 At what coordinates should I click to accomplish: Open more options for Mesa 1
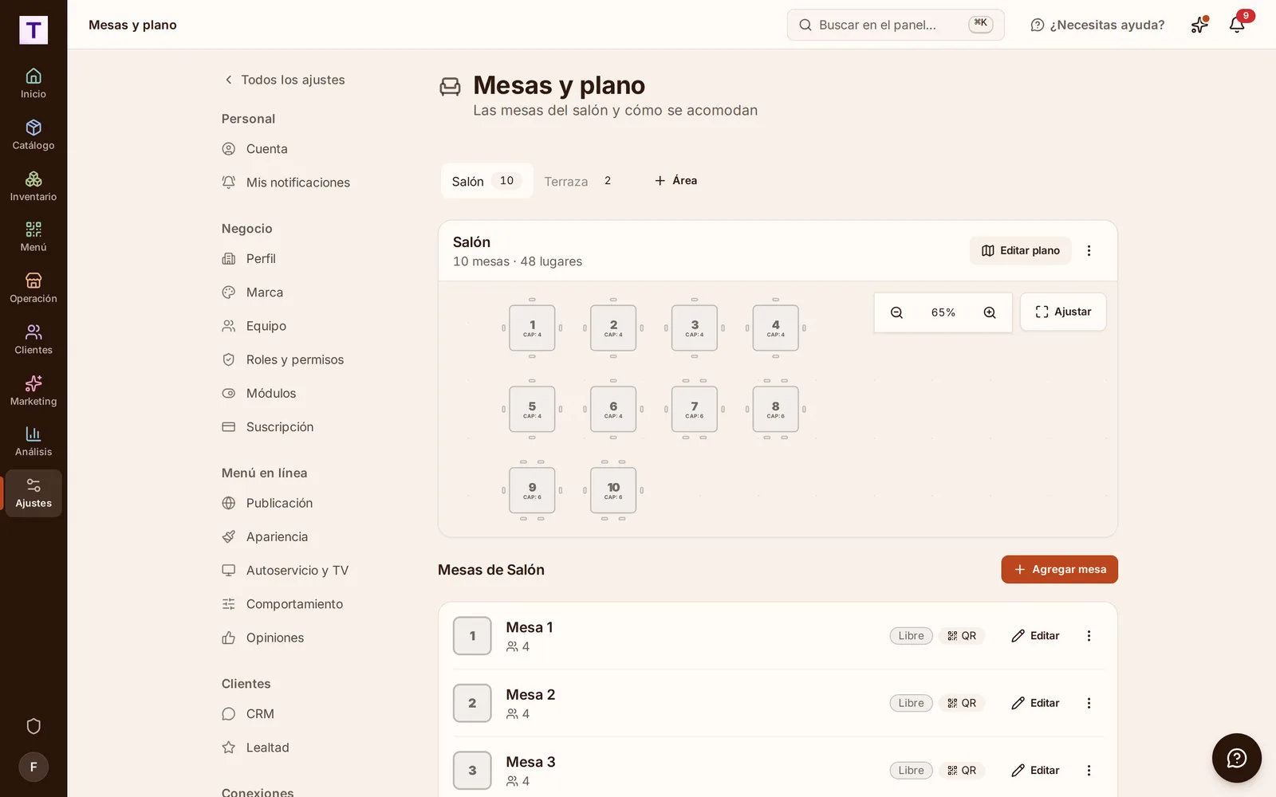(1089, 636)
